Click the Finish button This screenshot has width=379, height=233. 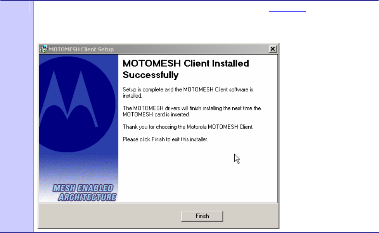[202, 216]
